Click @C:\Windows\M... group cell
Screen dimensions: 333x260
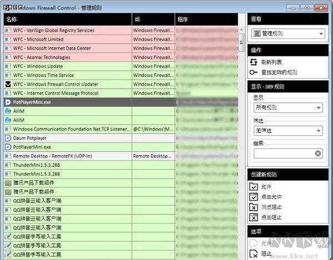pos(153,129)
